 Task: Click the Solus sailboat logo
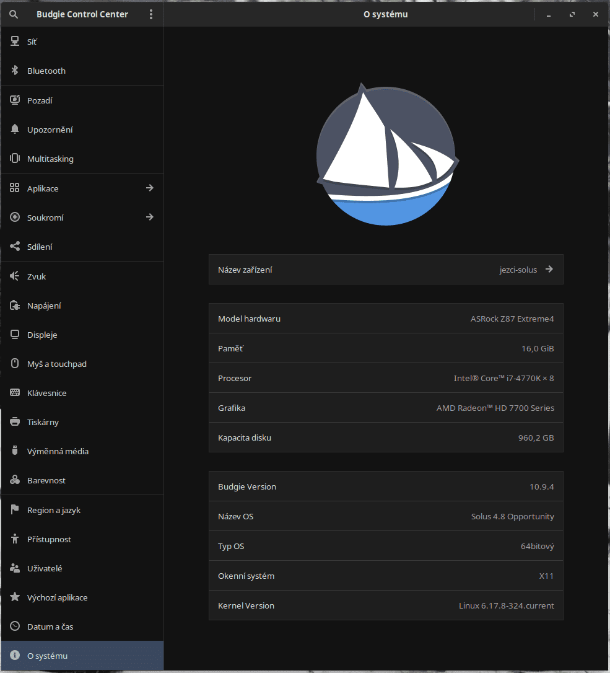pos(387,155)
